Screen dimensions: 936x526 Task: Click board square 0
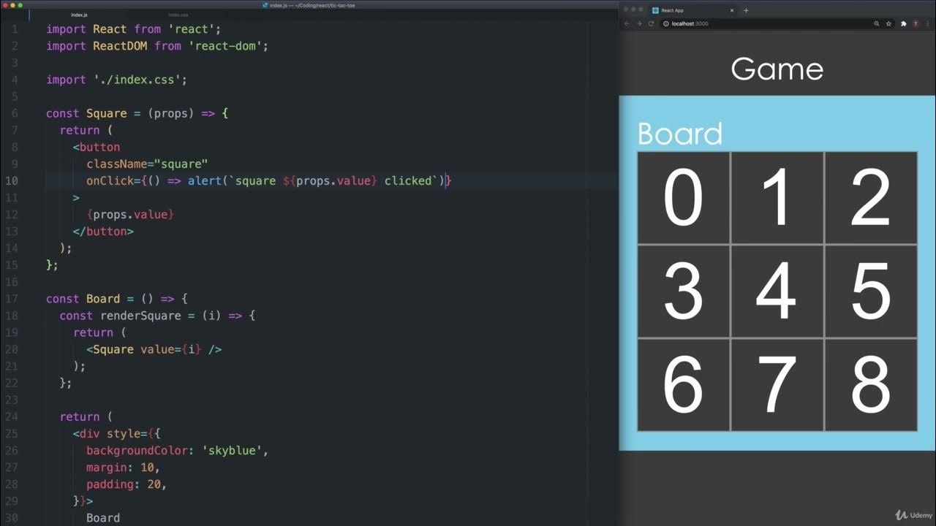point(684,198)
